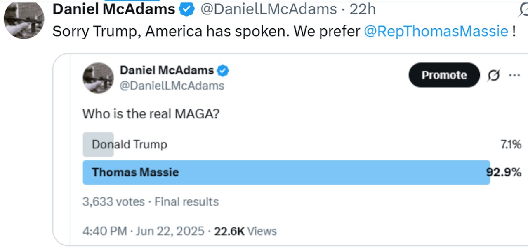Click the 22.6K Views count
This screenshot has height=252, width=528.
coord(245,231)
